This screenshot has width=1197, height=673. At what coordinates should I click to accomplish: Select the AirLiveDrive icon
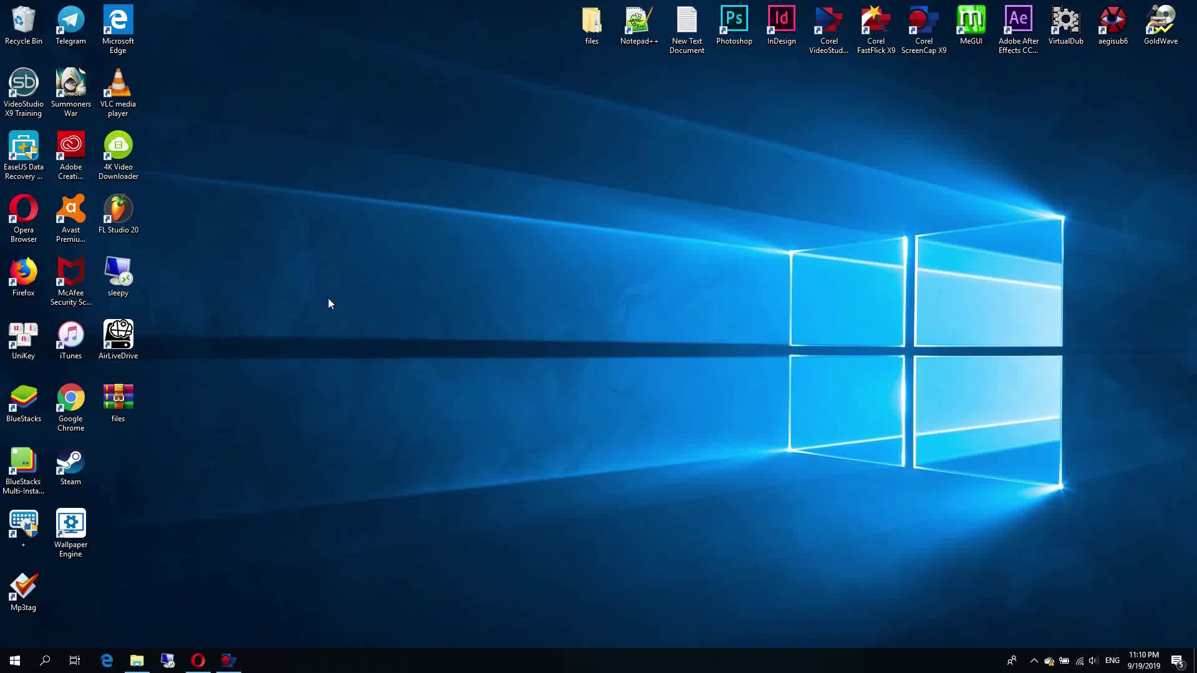coord(118,340)
